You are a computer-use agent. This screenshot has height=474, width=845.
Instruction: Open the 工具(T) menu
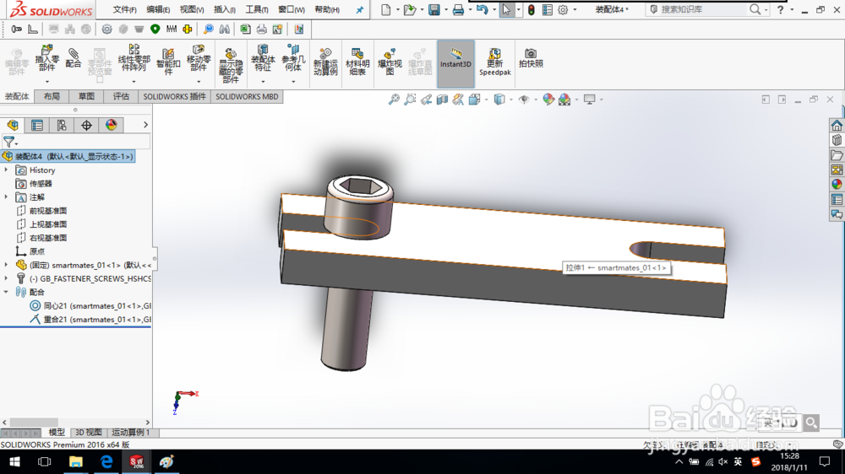pyautogui.click(x=257, y=9)
